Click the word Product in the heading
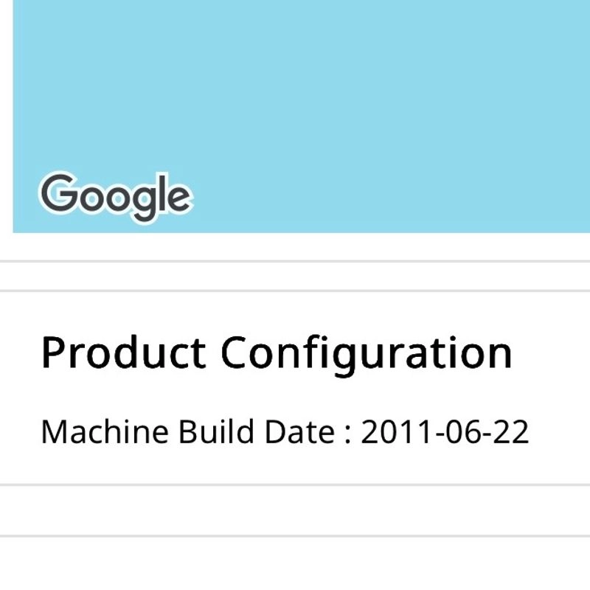 (123, 352)
